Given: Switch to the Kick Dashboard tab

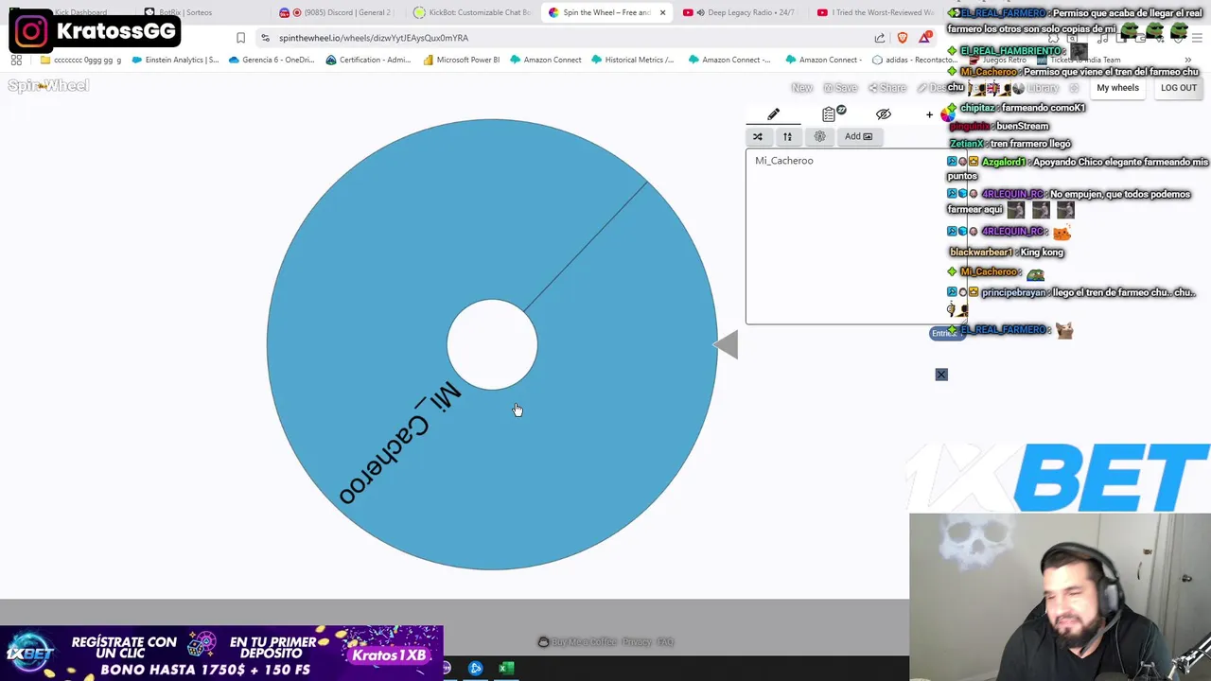Looking at the screenshot, I should [x=79, y=12].
